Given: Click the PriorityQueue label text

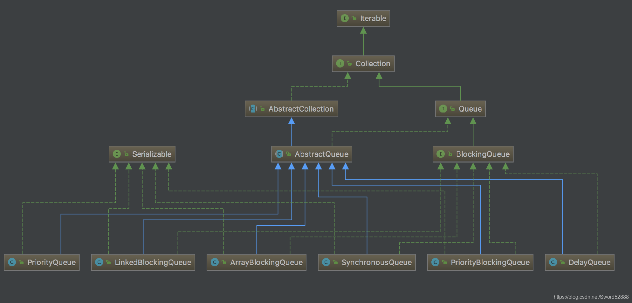Looking at the screenshot, I should click(x=52, y=262).
